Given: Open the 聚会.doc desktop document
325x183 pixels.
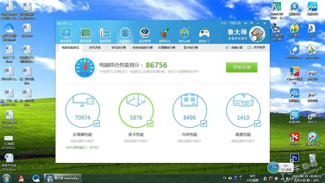Looking at the screenshot, I should [x=27, y=31].
